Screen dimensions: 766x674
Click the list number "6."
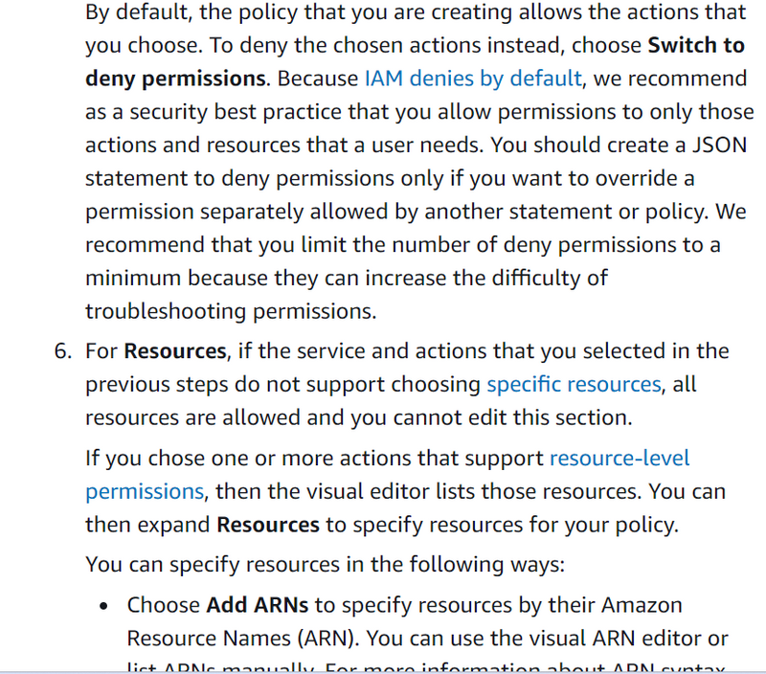63,351
